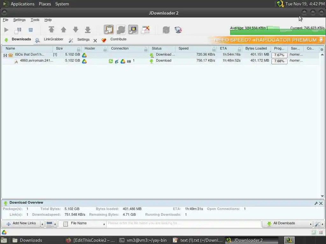326x244 pixels.
Task: Click scrollbar up arrow in downloads table
Action: [322, 55]
